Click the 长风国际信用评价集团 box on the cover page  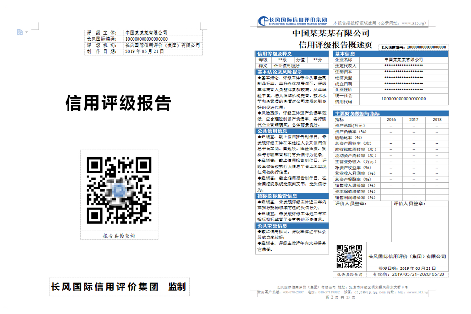point(105,287)
